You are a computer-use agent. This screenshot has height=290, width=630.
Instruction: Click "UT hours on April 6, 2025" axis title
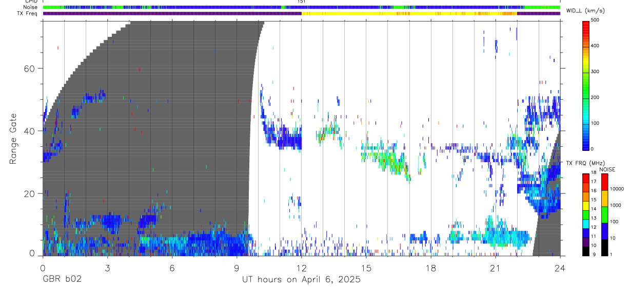pyautogui.click(x=301, y=280)
